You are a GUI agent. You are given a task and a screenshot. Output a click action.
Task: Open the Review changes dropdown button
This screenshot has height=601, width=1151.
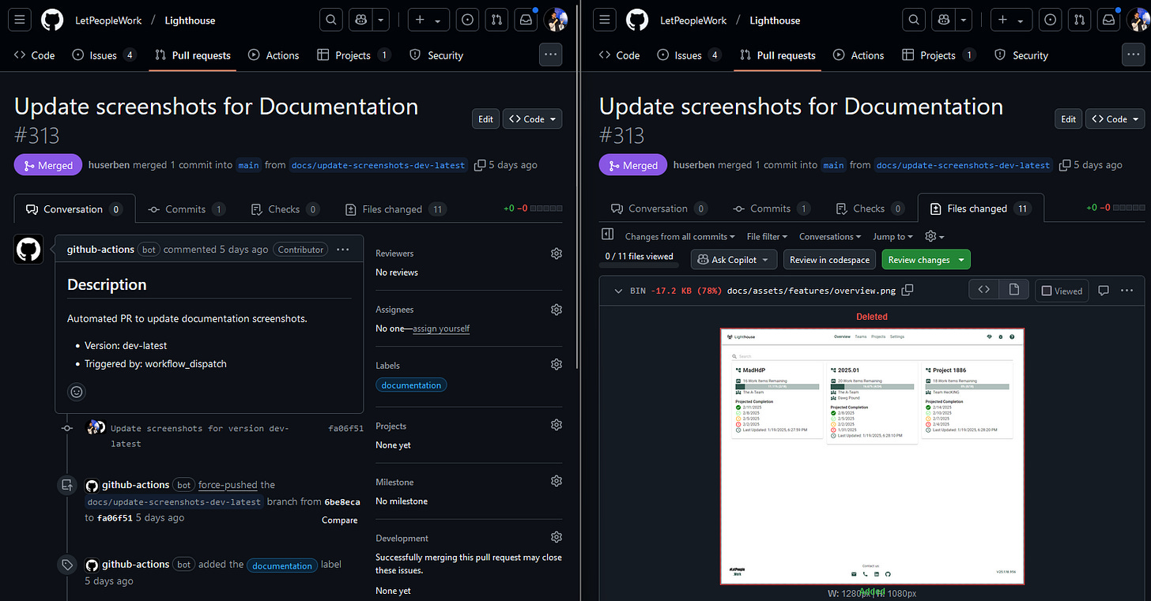pyautogui.click(x=926, y=259)
